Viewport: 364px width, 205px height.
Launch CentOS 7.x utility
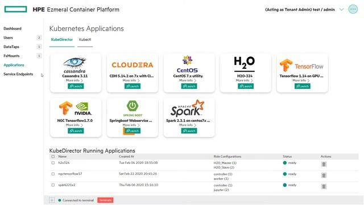(x=189, y=86)
